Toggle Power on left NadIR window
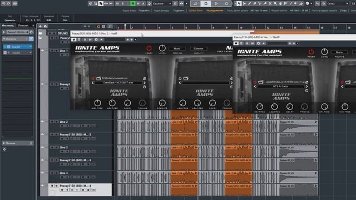The height and width of the screenshot is (200, 356). point(149,48)
